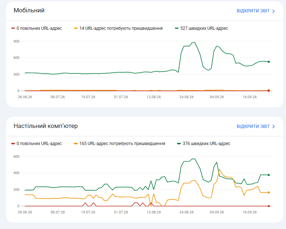
Task: Select '165 URL-адрес потребують пришвидшення' legend label
Action: tap(122, 144)
